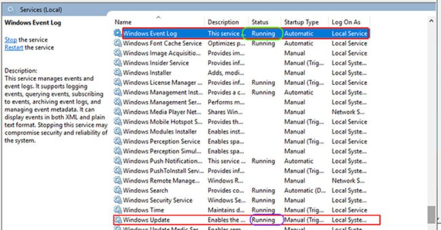Select Windows Perception Service name
The width and height of the screenshot is (441, 230).
[x=162, y=141]
